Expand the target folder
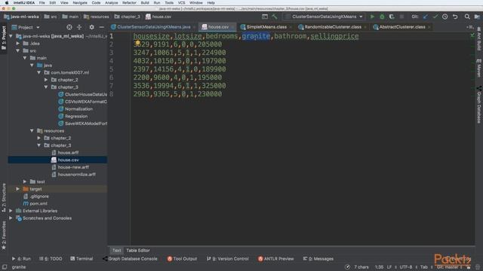This screenshot has width=483, height=271. 18,189
